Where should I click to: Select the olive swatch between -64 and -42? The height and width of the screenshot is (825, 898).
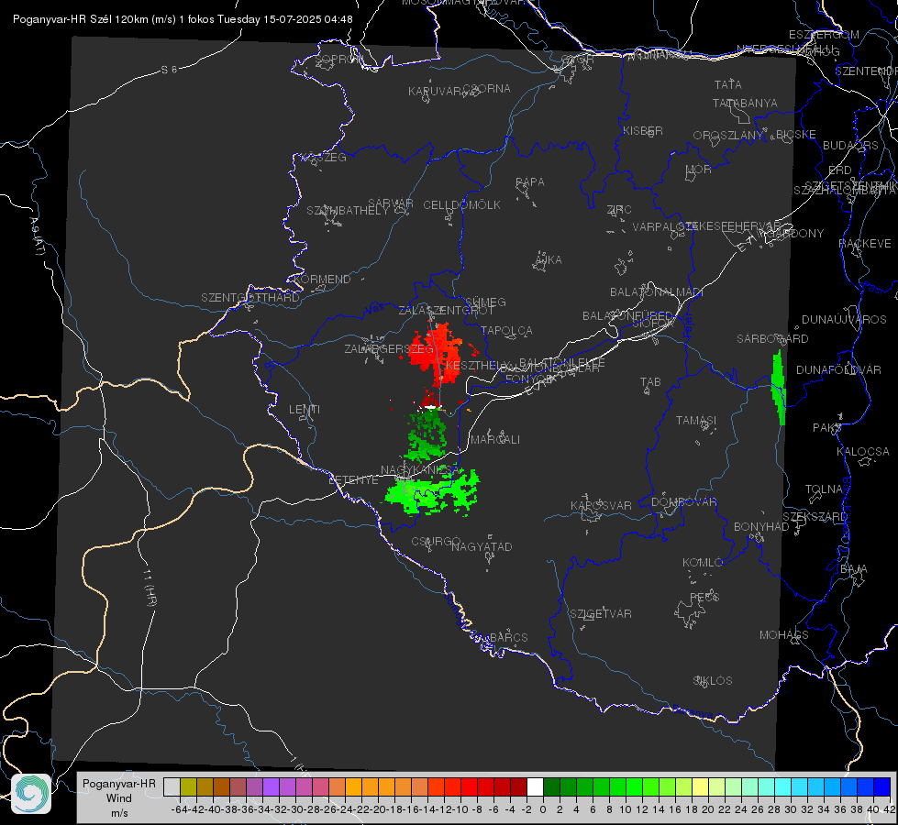point(188,786)
